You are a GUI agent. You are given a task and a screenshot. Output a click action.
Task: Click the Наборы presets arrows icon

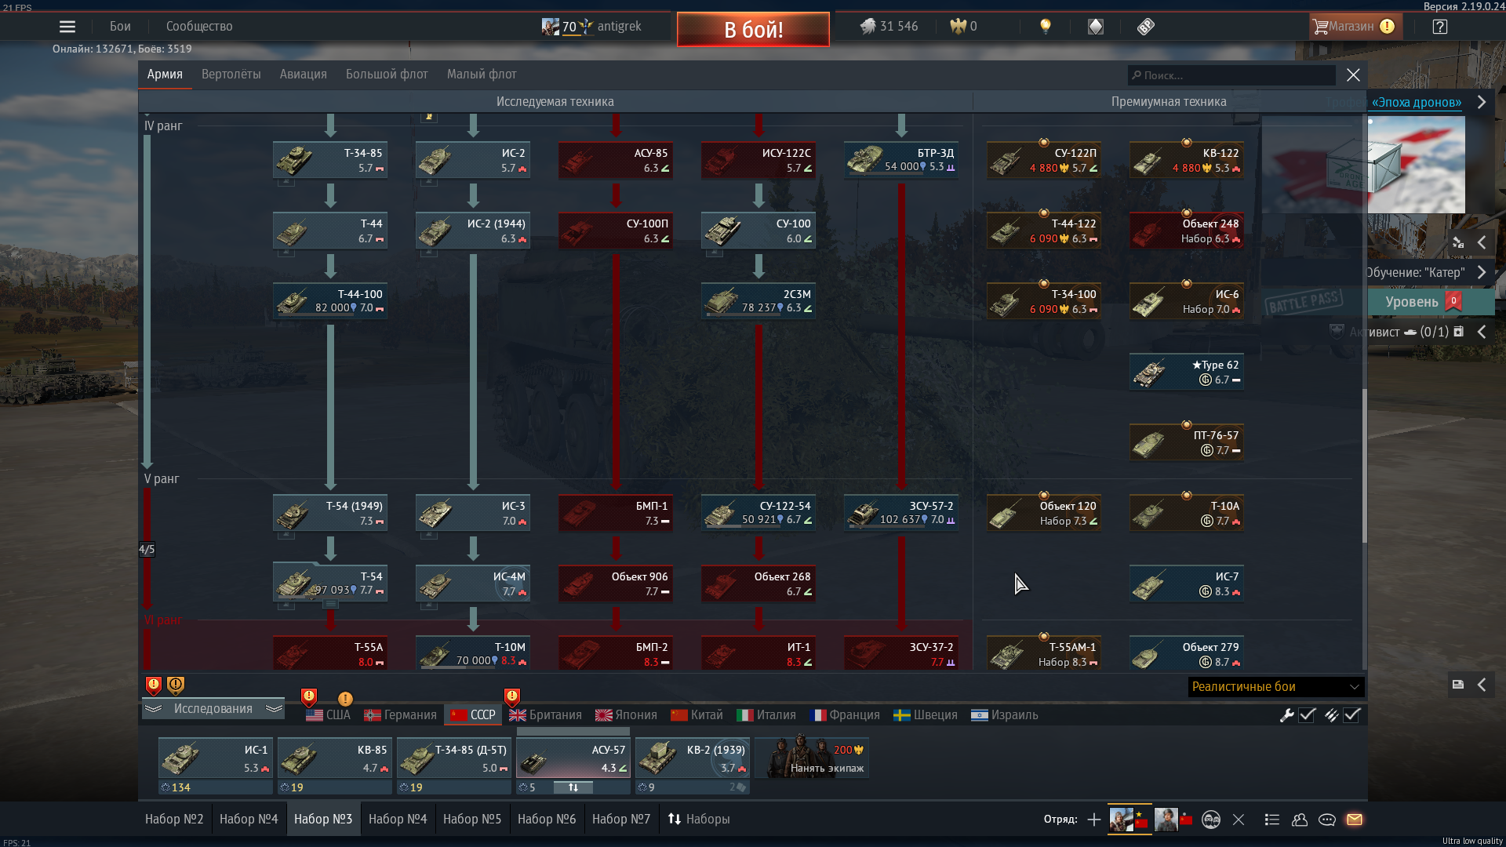pos(675,820)
